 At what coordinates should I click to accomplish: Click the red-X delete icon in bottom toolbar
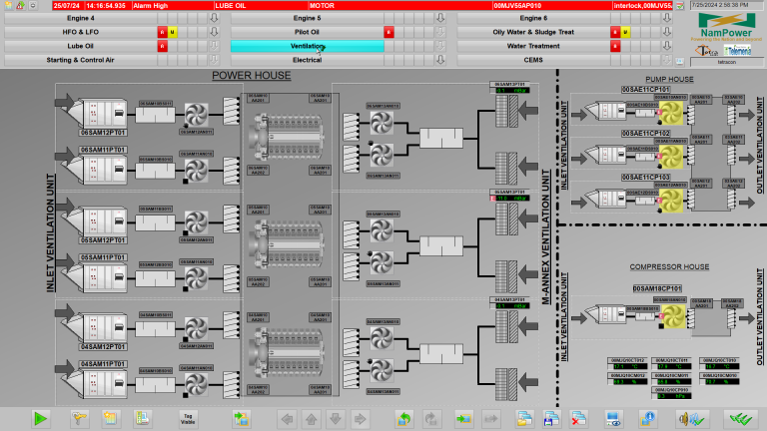[x=578, y=418]
